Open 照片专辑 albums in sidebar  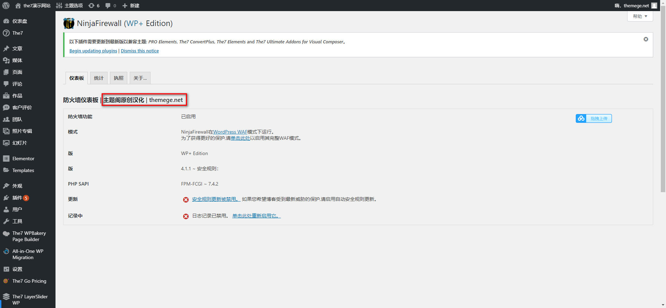coord(28,131)
